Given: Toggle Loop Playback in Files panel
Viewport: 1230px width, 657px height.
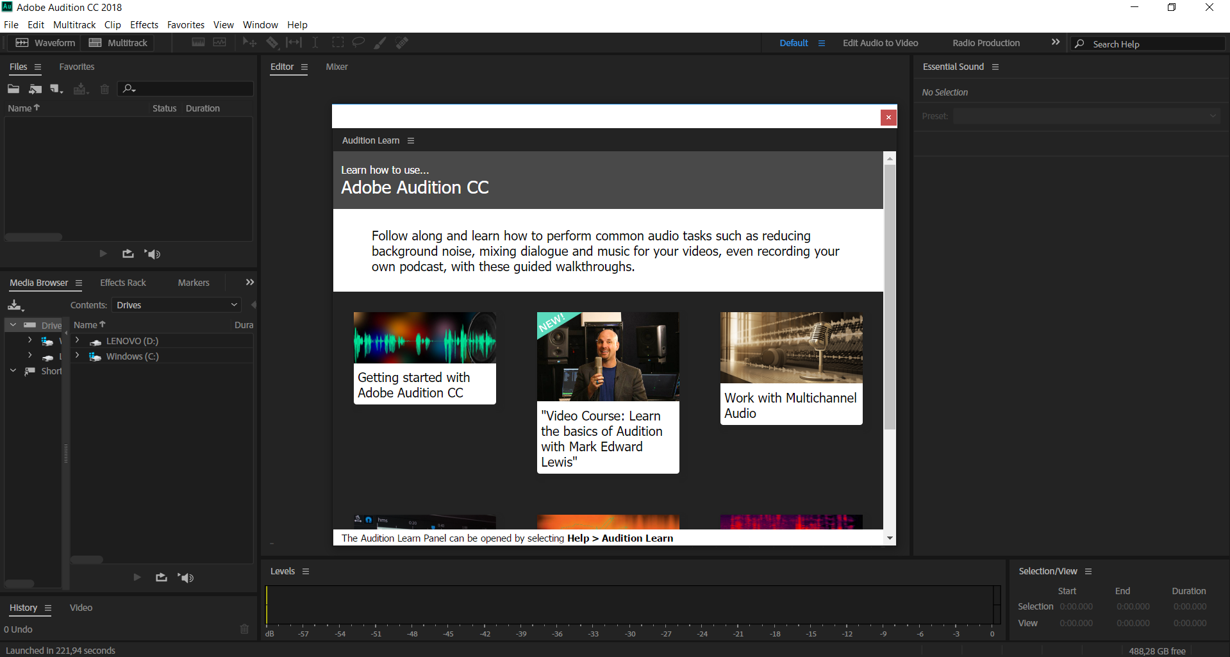Looking at the screenshot, I should pyautogui.click(x=128, y=254).
